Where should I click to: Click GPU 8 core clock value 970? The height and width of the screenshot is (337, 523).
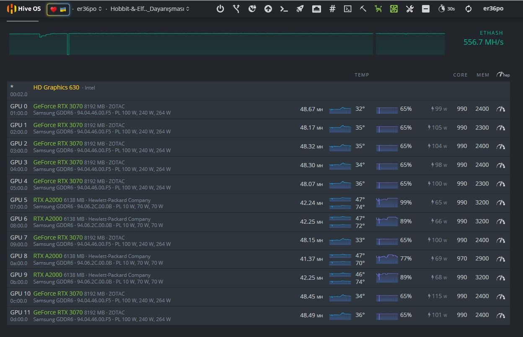point(462,259)
